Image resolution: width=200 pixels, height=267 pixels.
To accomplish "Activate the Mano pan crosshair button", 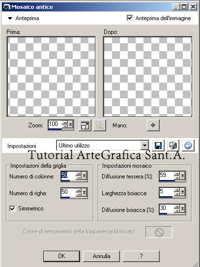I will 153,125.
